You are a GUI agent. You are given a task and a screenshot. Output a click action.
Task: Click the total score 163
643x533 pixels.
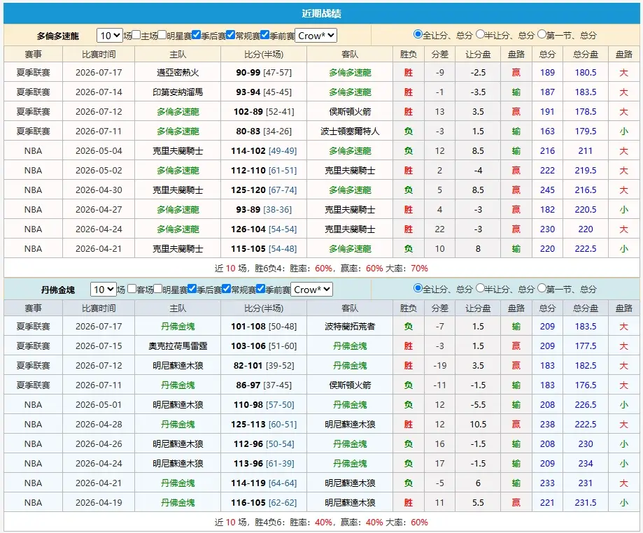[547, 132]
